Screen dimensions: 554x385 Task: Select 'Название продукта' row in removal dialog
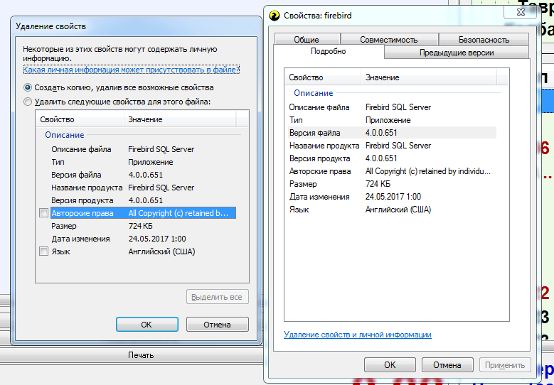point(143,188)
